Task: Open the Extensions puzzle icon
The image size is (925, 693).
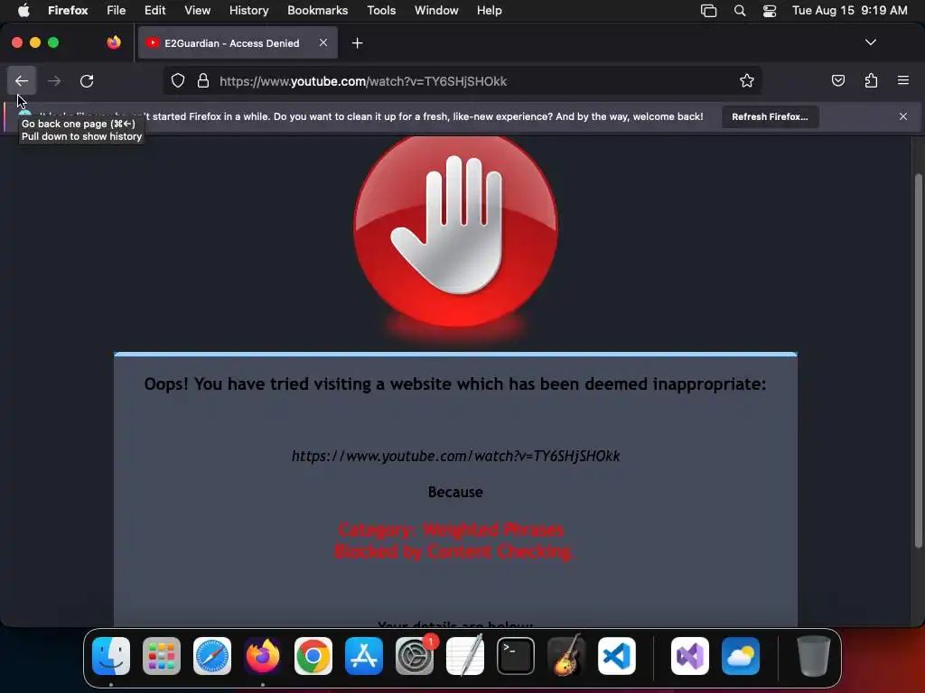Action: [871, 80]
